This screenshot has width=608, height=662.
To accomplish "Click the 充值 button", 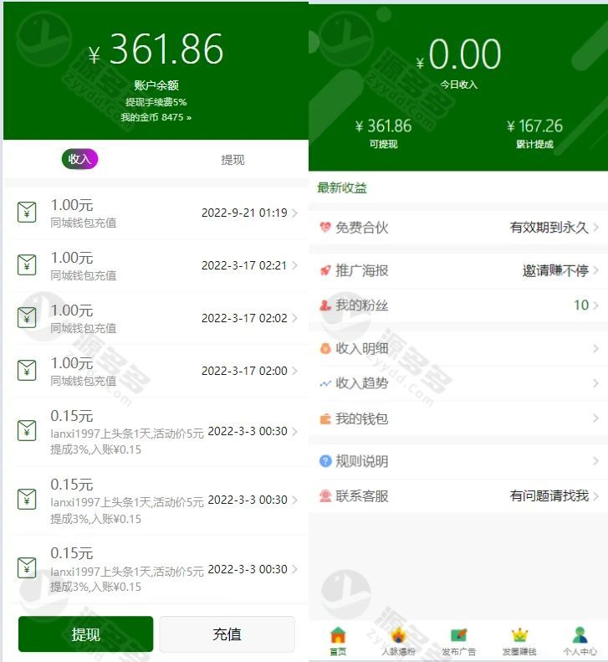I will tap(227, 634).
